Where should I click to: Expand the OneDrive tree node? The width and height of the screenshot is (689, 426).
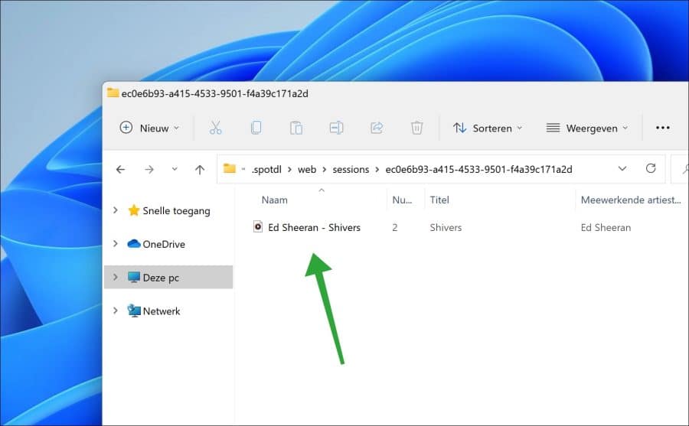click(115, 244)
